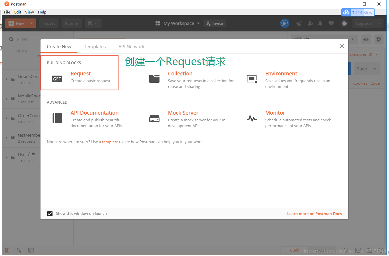
Task: Click the cloud network speed widget
Action: pyautogui.click(x=358, y=12)
